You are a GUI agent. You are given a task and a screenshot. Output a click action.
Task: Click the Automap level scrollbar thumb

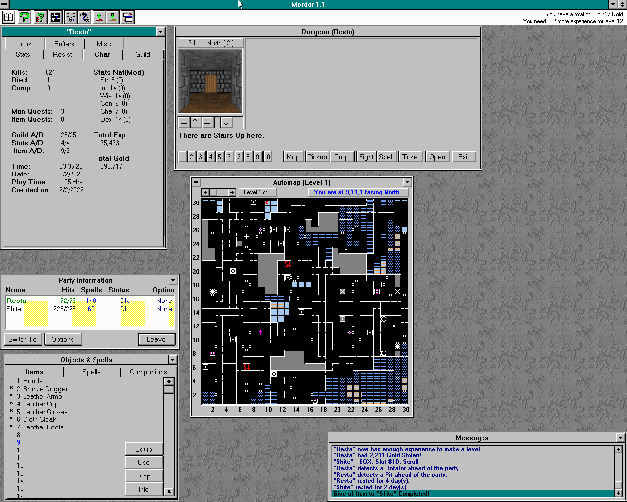point(213,192)
